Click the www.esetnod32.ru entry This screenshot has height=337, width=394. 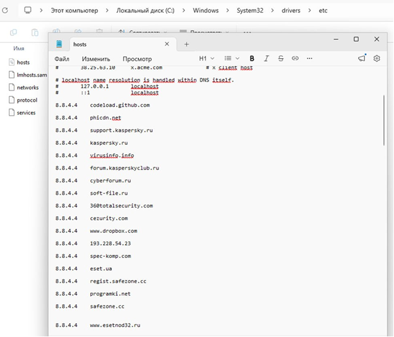click(115, 326)
